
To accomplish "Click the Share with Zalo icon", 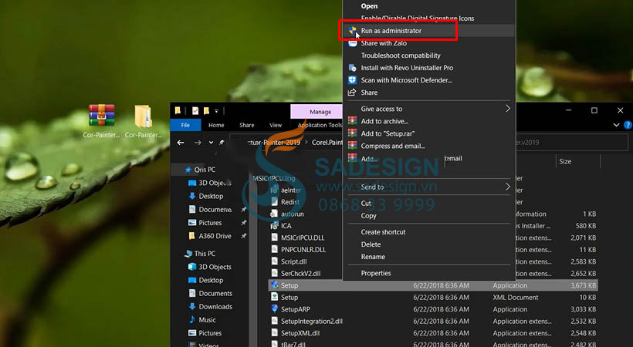I will pos(352,43).
